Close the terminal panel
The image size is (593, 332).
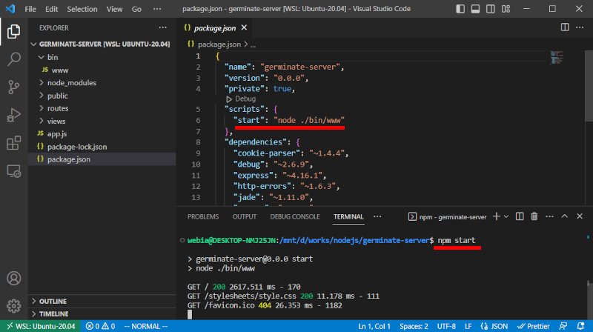click(580, 216)
